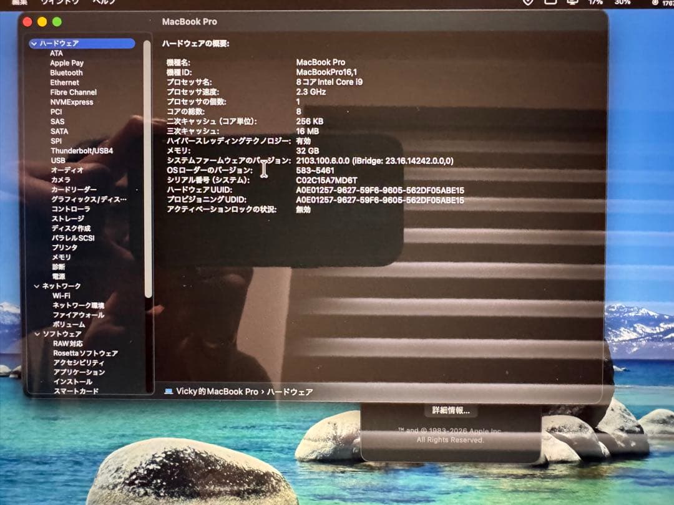Open the ディスク作成 entry
Image resolution: width=674 pixels, height=505 pixels.
coord(71,228)
